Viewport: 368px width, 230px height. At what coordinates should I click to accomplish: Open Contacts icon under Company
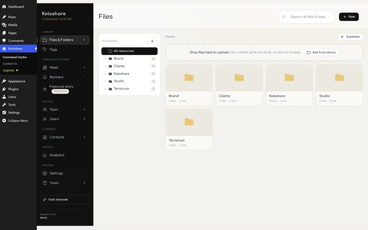tap(45, 137)
